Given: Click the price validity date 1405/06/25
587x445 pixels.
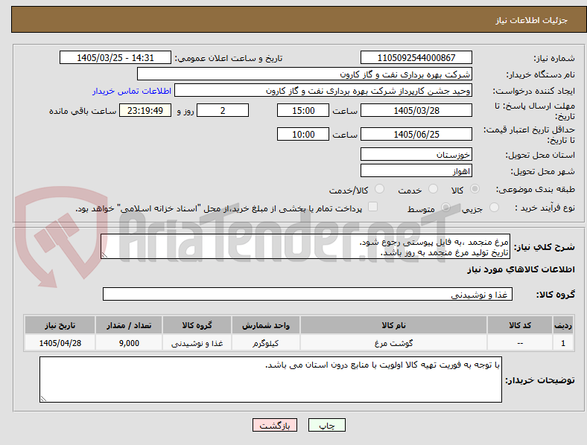Looking at the screenshot, I should [416, 134].
